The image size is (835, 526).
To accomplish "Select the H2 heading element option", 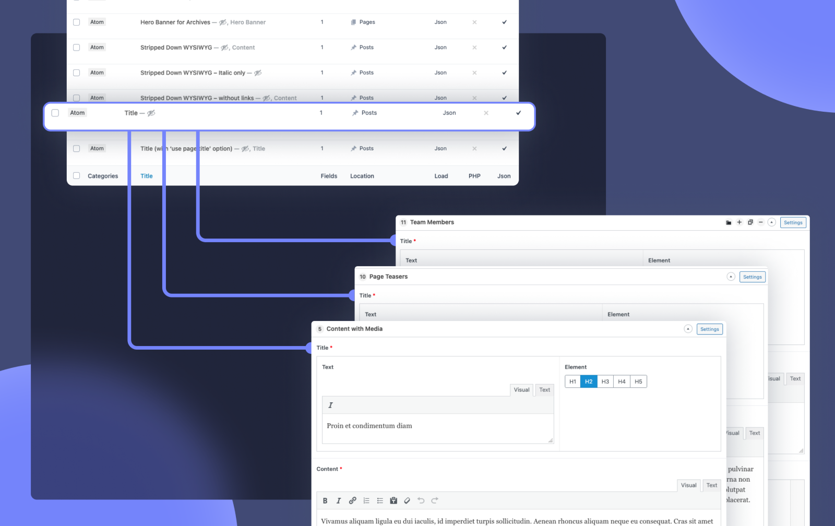I will [588, 381].
